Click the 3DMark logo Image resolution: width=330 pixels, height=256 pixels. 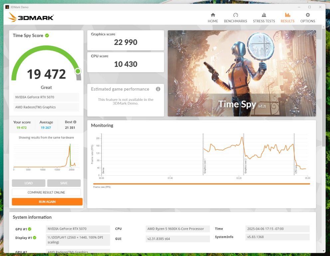(31, 18)
